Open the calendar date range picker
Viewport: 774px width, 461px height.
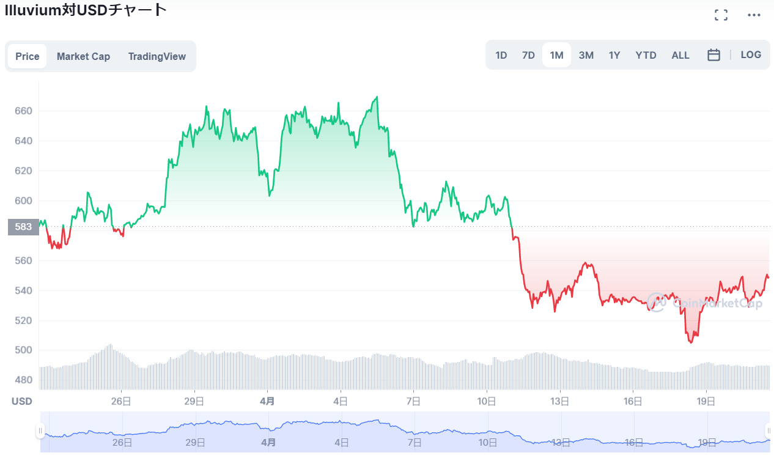pos(713,55)
